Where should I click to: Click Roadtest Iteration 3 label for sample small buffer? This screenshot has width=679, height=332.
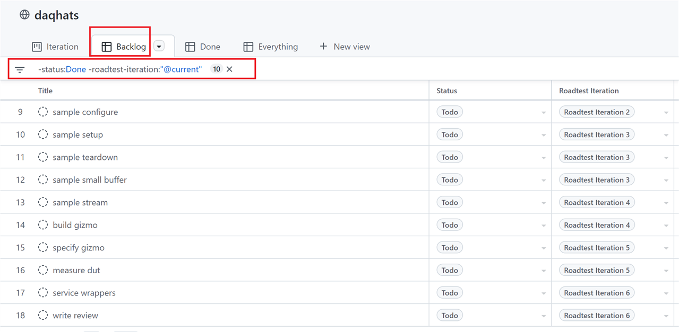(x=596, y=180)
